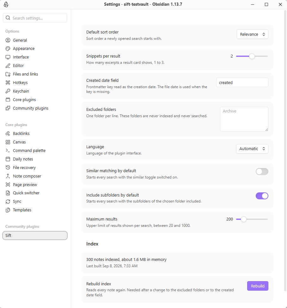The height and width of the screenshot is (308, 287).
Task: Open Command palette plugin settings
Action: click(x=35, y=150)
